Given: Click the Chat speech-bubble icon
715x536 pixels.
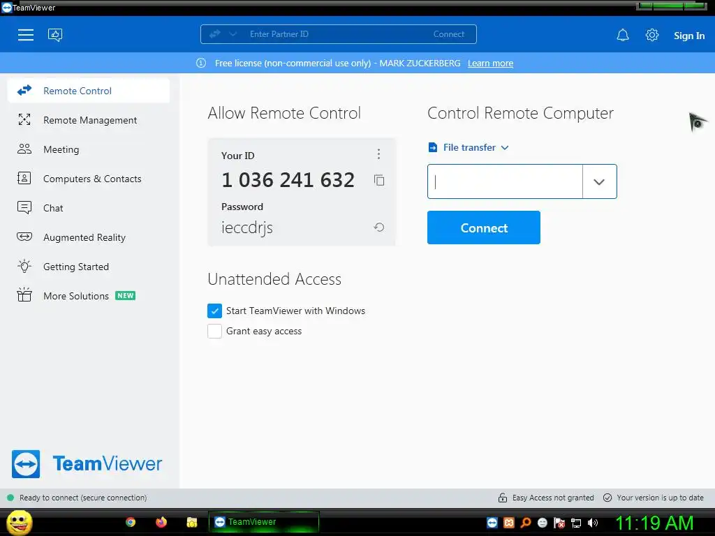Looking at the screenshot, I should [x=24, y=207].
